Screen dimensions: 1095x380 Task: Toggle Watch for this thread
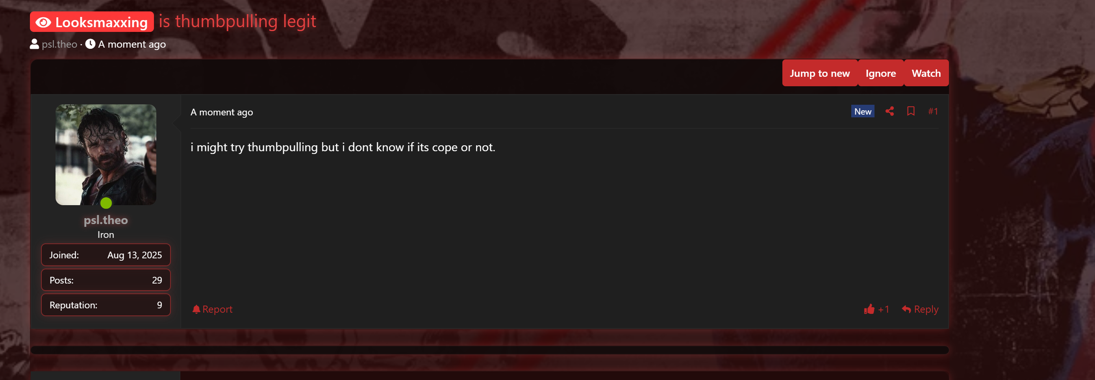pos(926,73)
